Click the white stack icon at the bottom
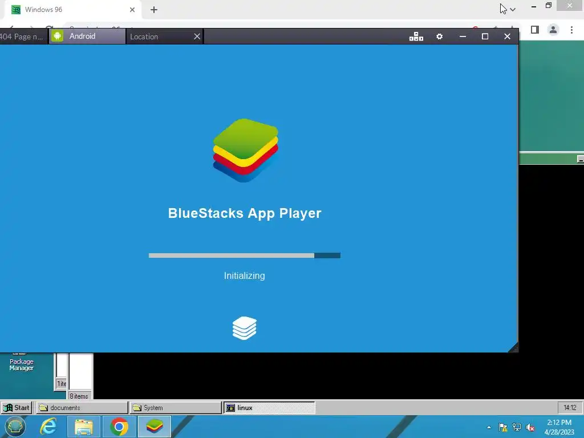Viewport: 584px width, 438px height. (x=245, y=328)
